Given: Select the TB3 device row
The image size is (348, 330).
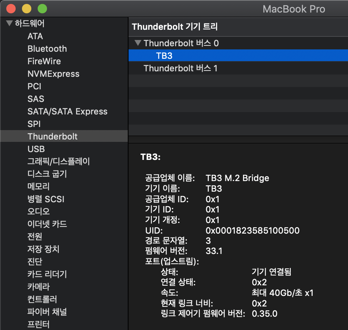Looking at the screenshot, I should pyautogui.click(x=238, y=56).
